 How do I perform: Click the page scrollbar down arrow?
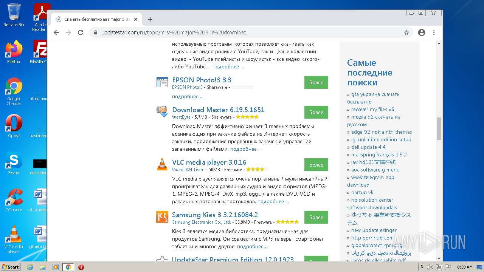click(439, 258)
